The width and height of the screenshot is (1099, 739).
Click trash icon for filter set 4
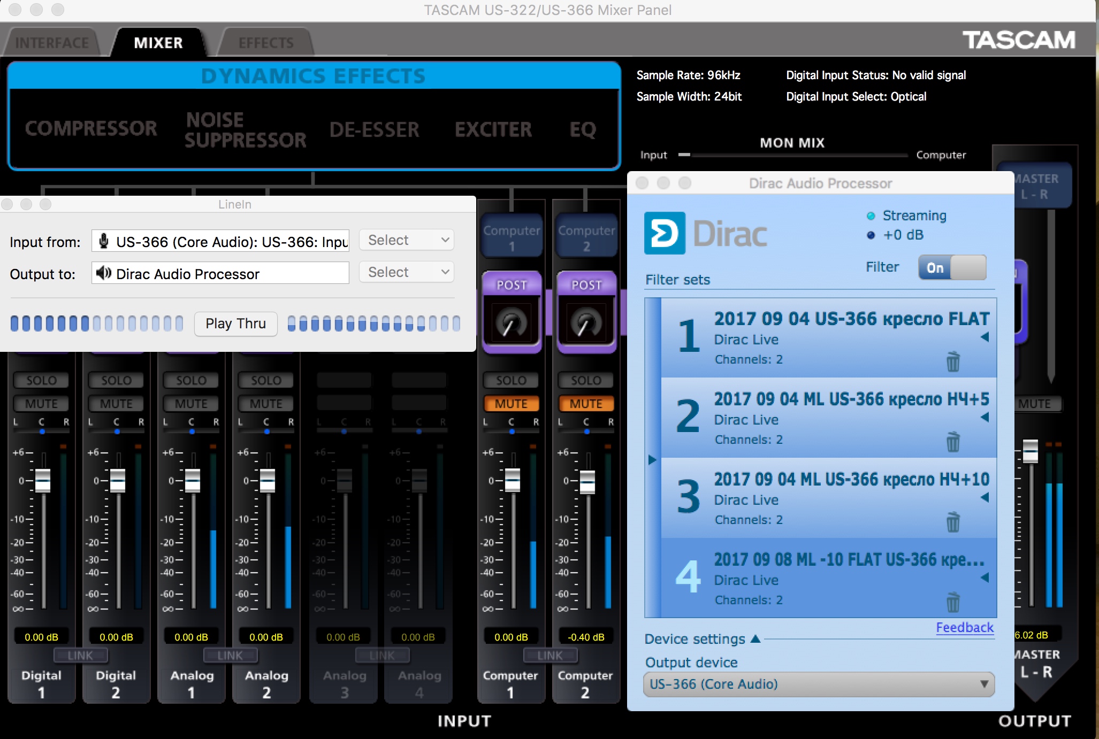953,603
